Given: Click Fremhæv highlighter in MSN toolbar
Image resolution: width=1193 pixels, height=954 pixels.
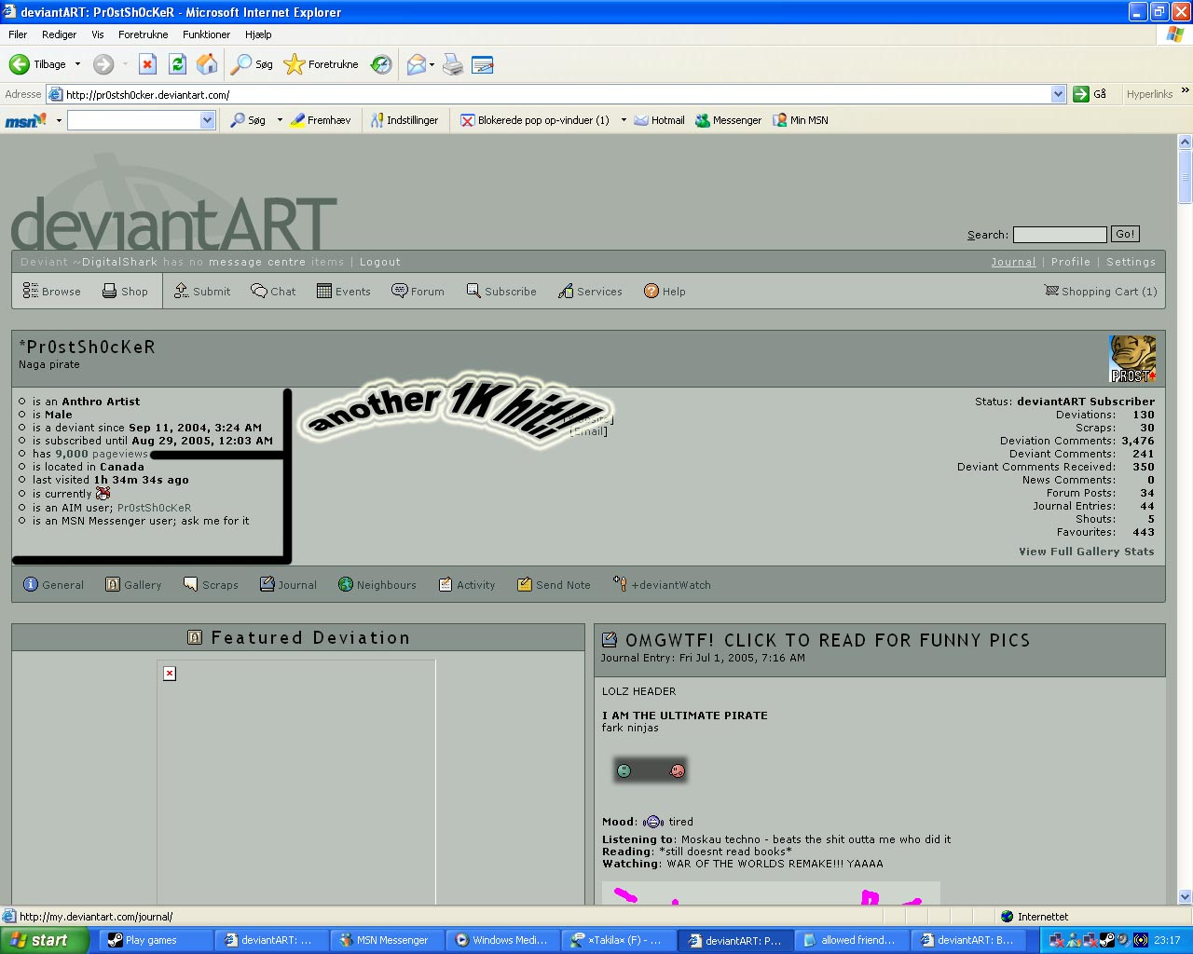Looking at the screenshot, I should (321, 120).
